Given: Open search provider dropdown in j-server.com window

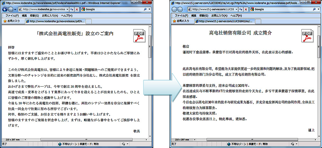Looking at the screenshot, I should (x=318, y=9).
